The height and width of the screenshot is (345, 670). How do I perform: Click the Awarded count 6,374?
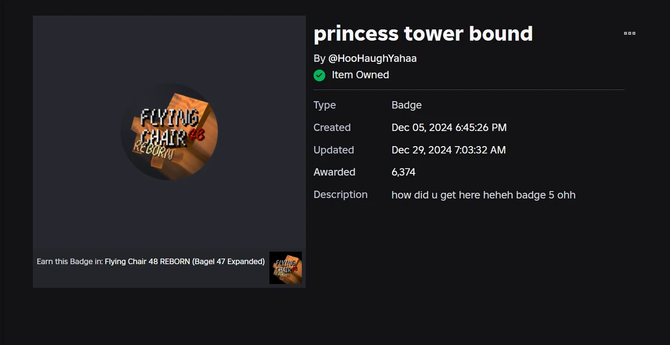(x=403, y=172)
